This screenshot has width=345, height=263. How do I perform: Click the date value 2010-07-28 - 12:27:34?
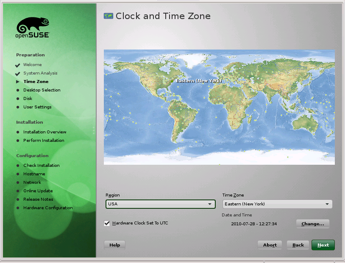pos(254,224)
